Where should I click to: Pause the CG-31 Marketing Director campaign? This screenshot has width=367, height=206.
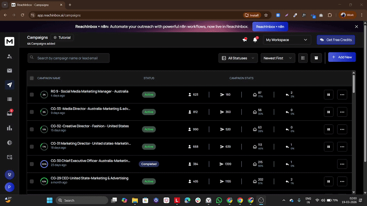point(328,146)
